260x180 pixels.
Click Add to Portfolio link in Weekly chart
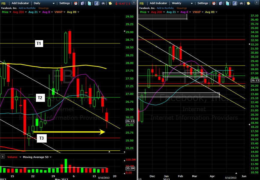point(165,8)
